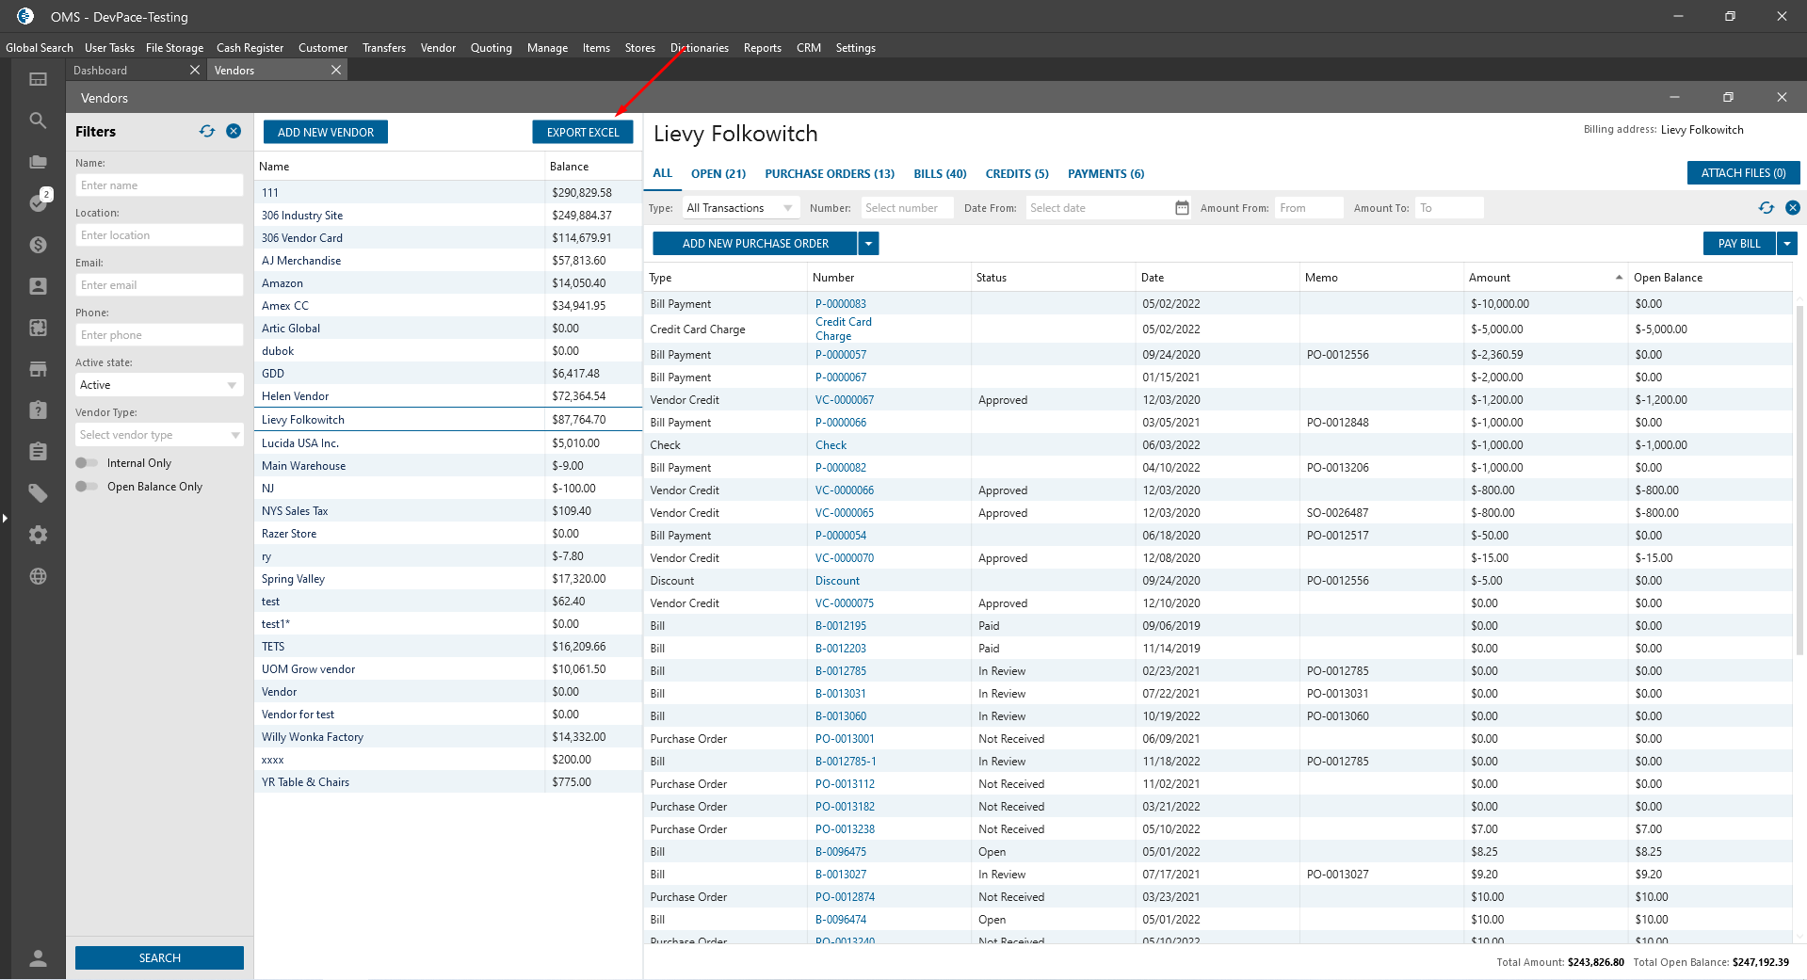
Task: Click the Export Excel button
Action: (x=583, y=133)
